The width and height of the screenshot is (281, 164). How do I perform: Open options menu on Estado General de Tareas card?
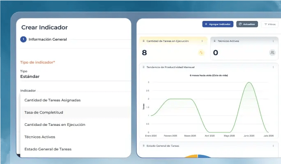coord(273,146)
